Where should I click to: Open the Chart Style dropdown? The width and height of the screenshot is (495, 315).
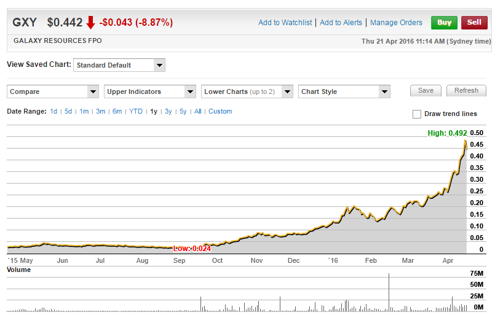(x=344, y=91)
